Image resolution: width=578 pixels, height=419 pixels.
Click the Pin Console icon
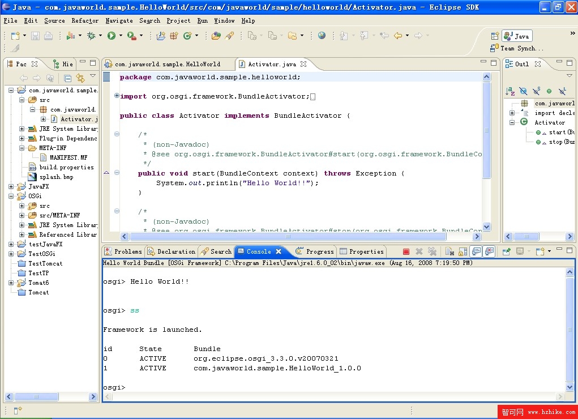click(507, 251)
